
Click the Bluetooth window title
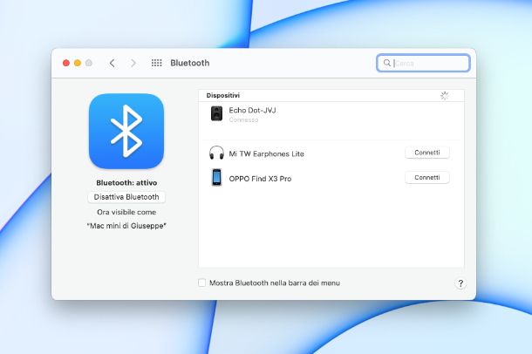[190, 63]
